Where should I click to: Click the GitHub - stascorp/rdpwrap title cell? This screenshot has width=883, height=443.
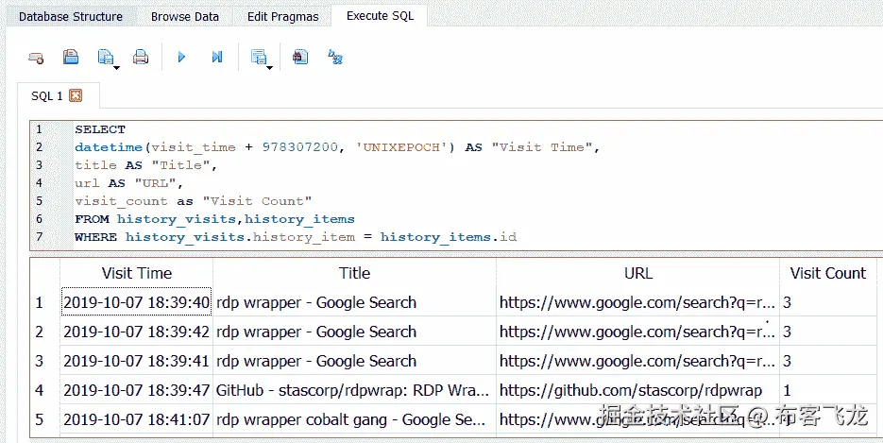pos(355,390)
